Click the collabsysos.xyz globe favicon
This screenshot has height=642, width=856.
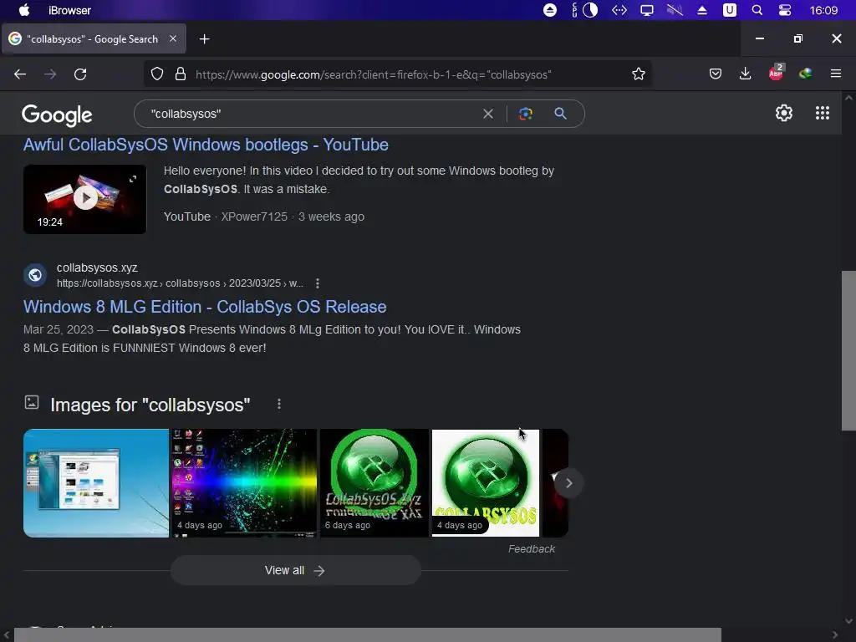pos(35,274)
